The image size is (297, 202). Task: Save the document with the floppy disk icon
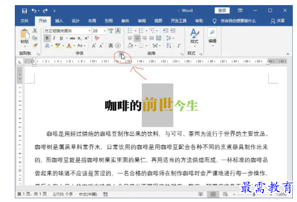pyautogui.click(x=25, y=11)
